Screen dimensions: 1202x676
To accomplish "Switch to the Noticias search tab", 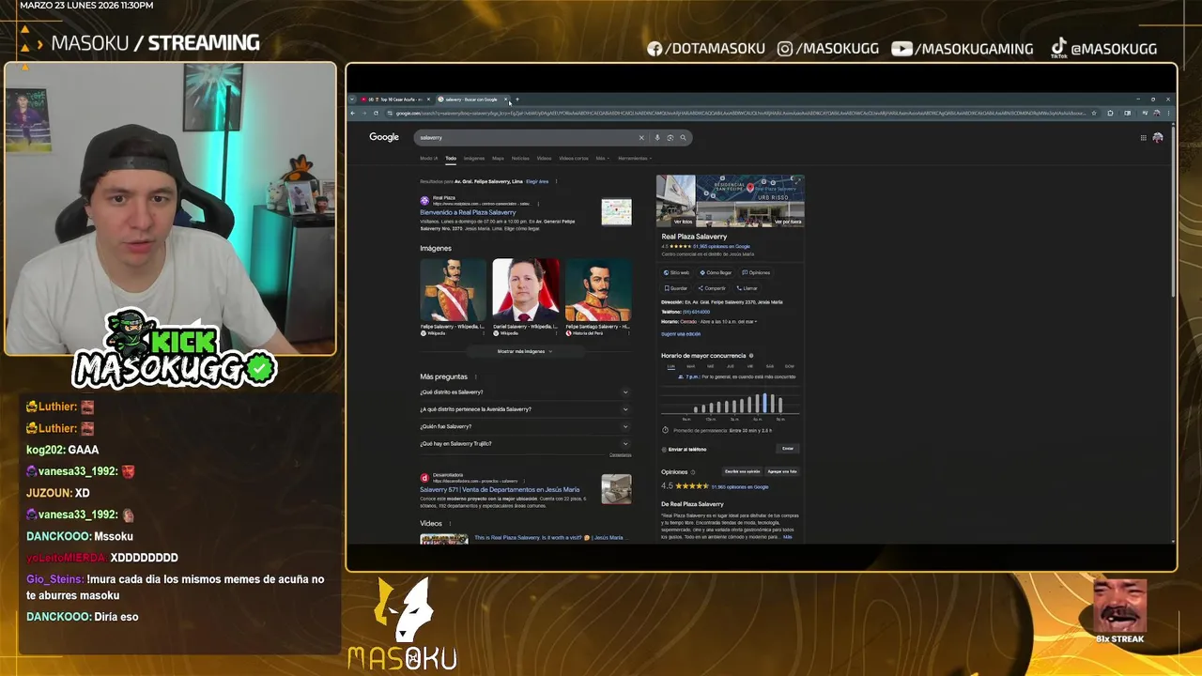I will coord(520,158).
